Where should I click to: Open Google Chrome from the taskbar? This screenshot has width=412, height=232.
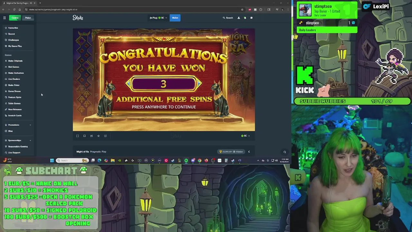tap(200, 160)
